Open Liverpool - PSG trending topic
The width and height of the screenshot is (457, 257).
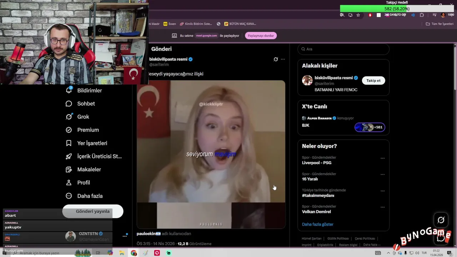coord(317,163)
